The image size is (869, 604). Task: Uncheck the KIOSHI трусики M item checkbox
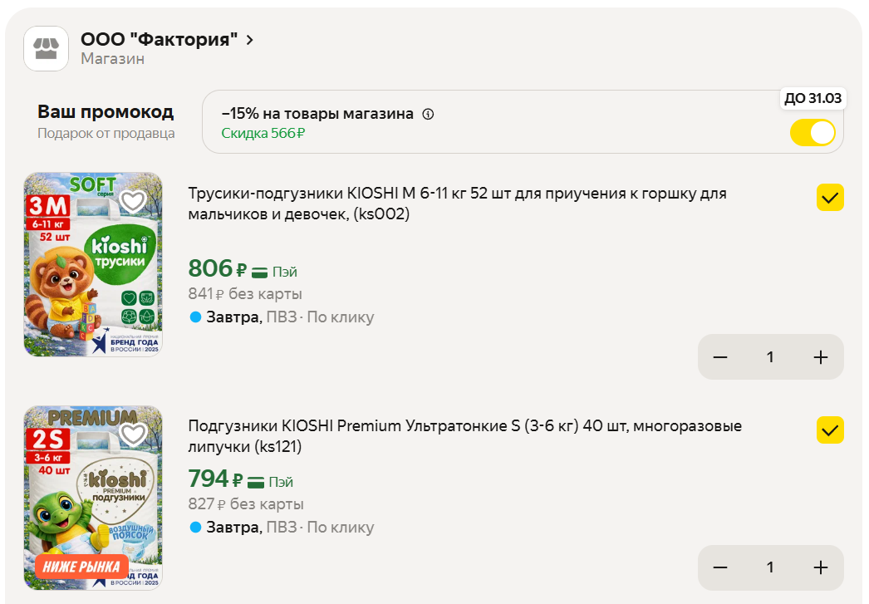[x=830, y=197]
